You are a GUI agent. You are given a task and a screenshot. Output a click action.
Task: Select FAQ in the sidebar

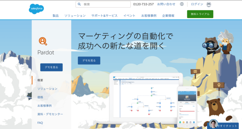pyautogui.click(x=40, y=123)
